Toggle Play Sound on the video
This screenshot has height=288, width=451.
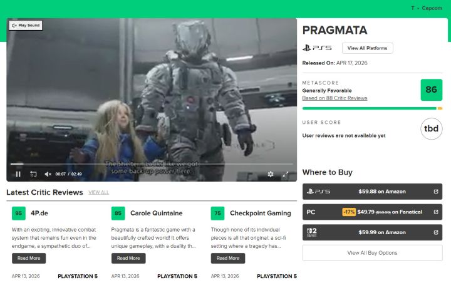click(x=26, y=25)
